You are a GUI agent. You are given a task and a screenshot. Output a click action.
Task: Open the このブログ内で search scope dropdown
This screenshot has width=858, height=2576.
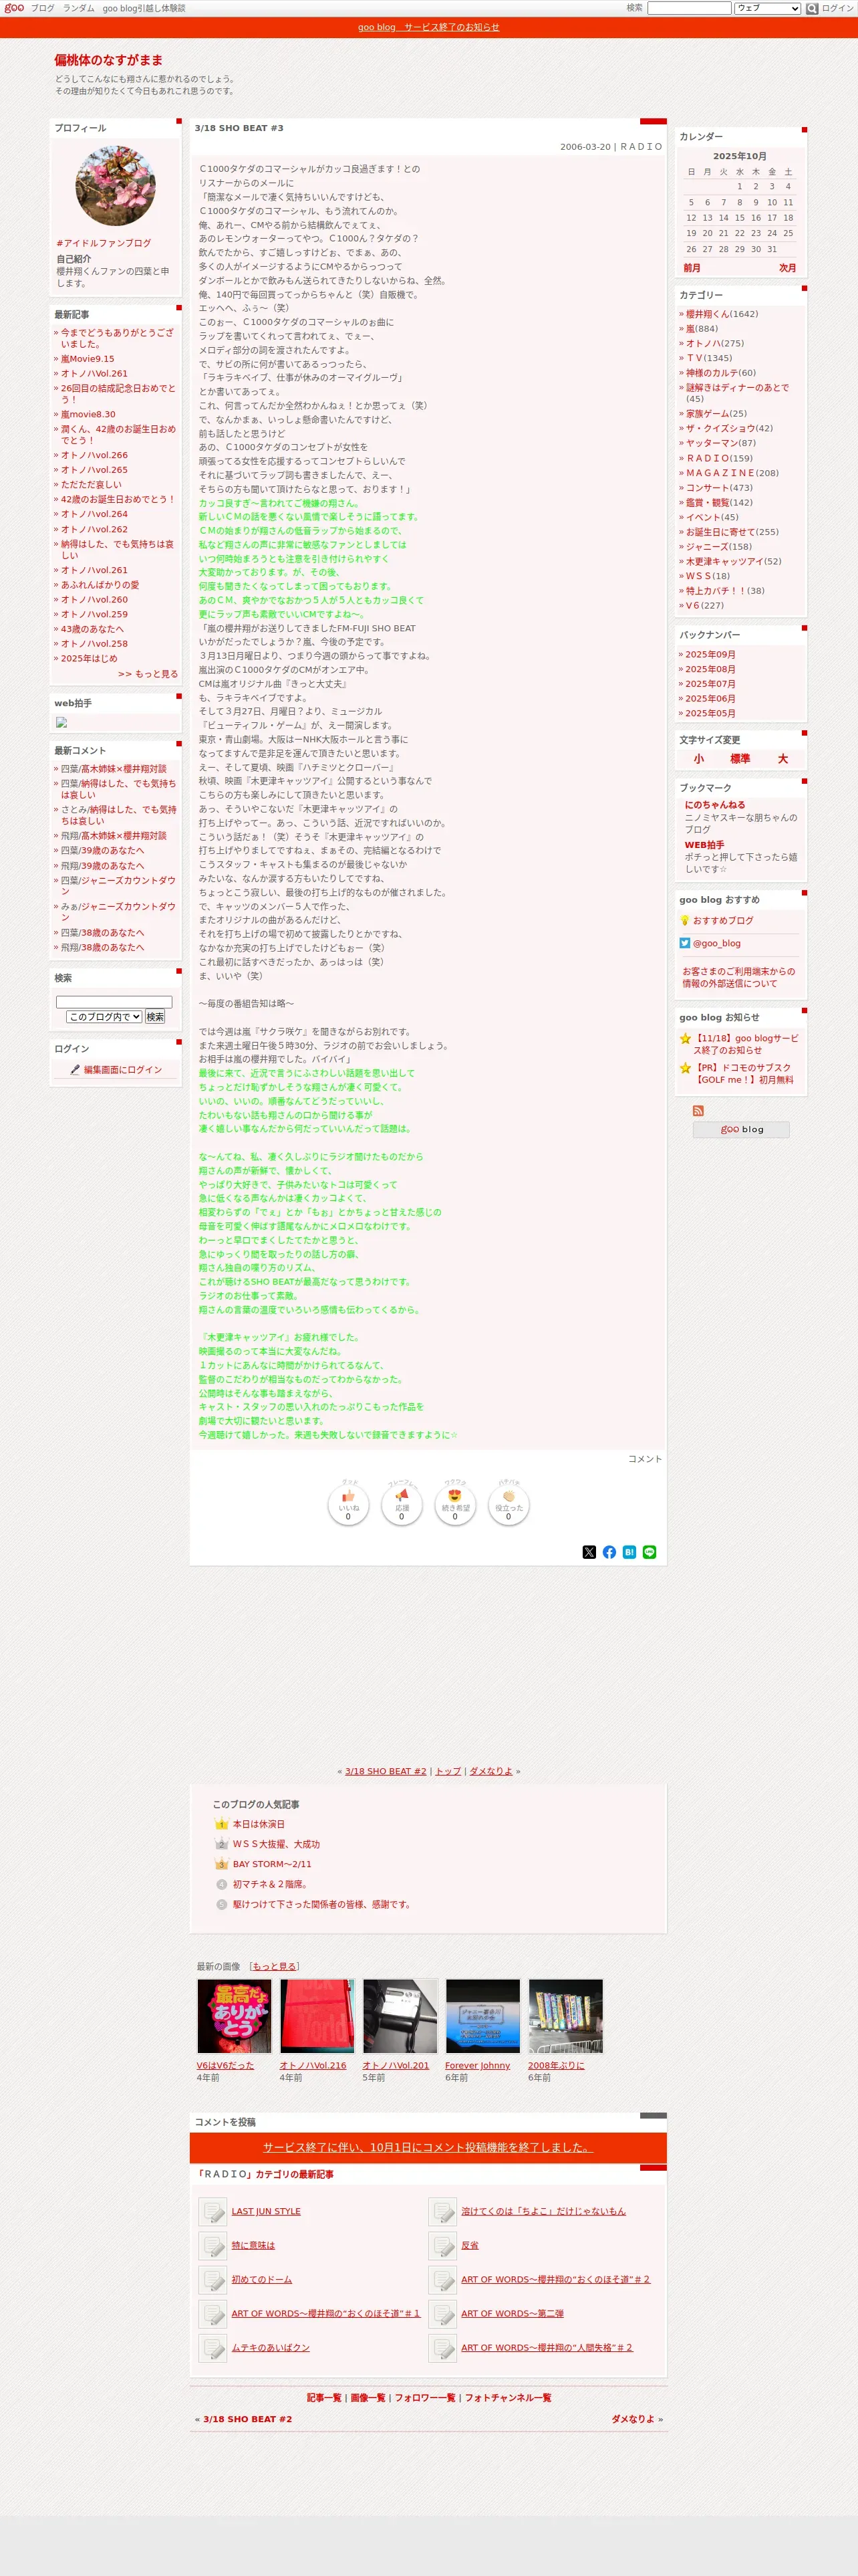pos(104,1017)
